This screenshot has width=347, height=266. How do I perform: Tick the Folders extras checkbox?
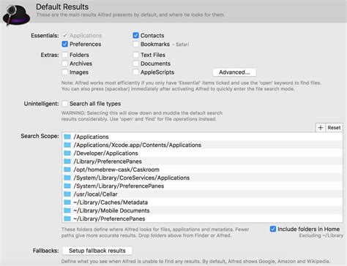tap(65, 55)
